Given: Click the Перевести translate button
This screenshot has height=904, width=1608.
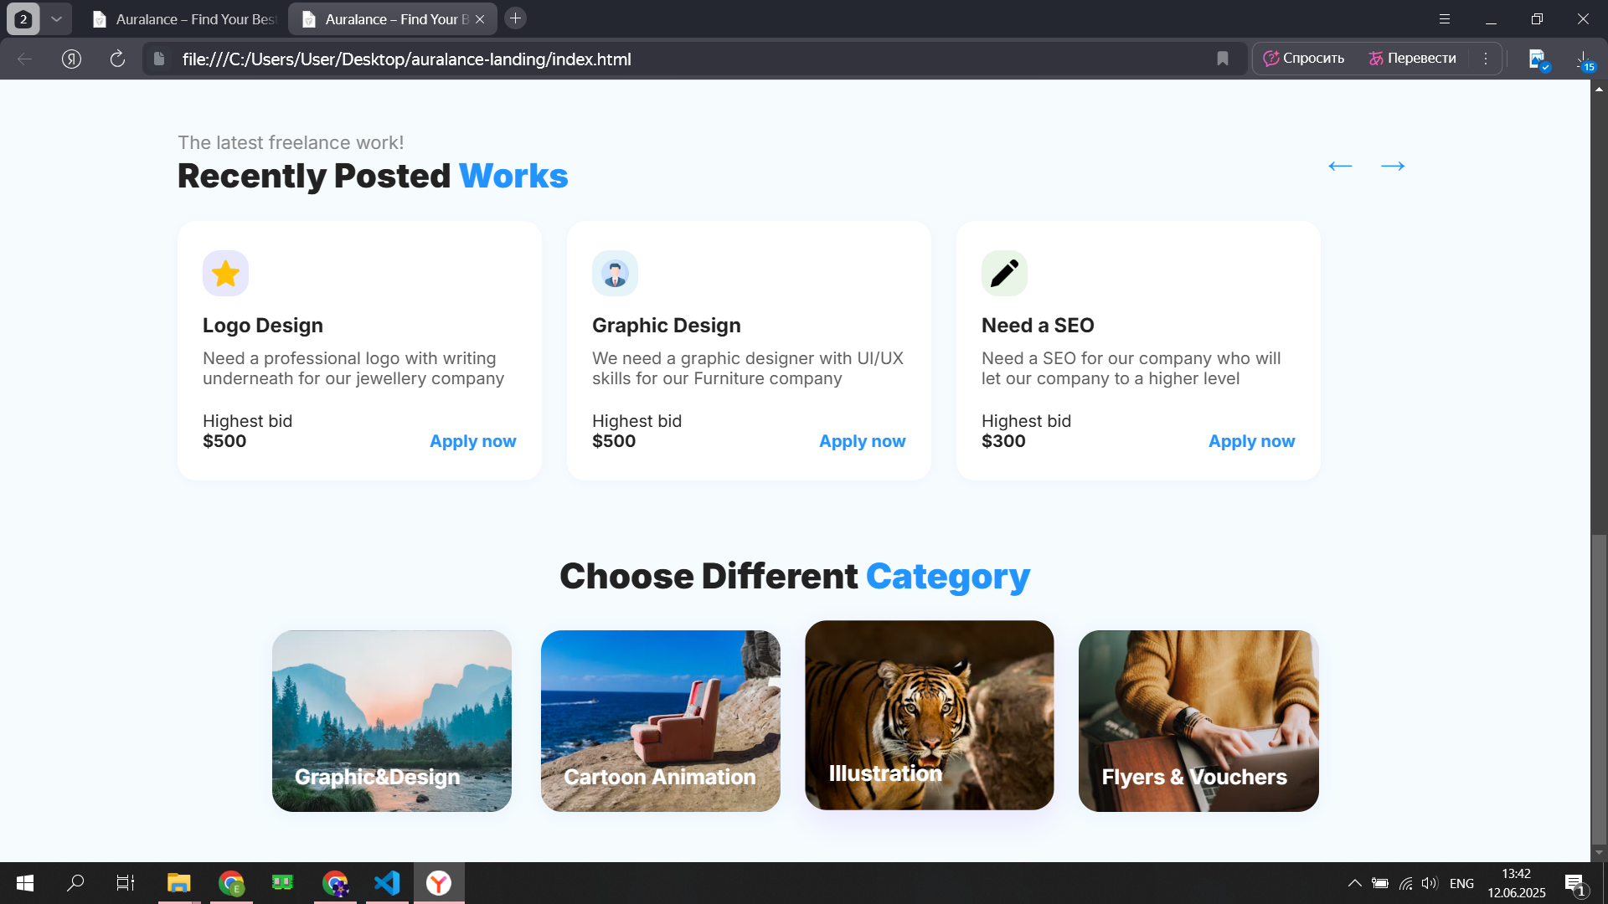Looking at the screenshot, I should [x=1412, y=59].
